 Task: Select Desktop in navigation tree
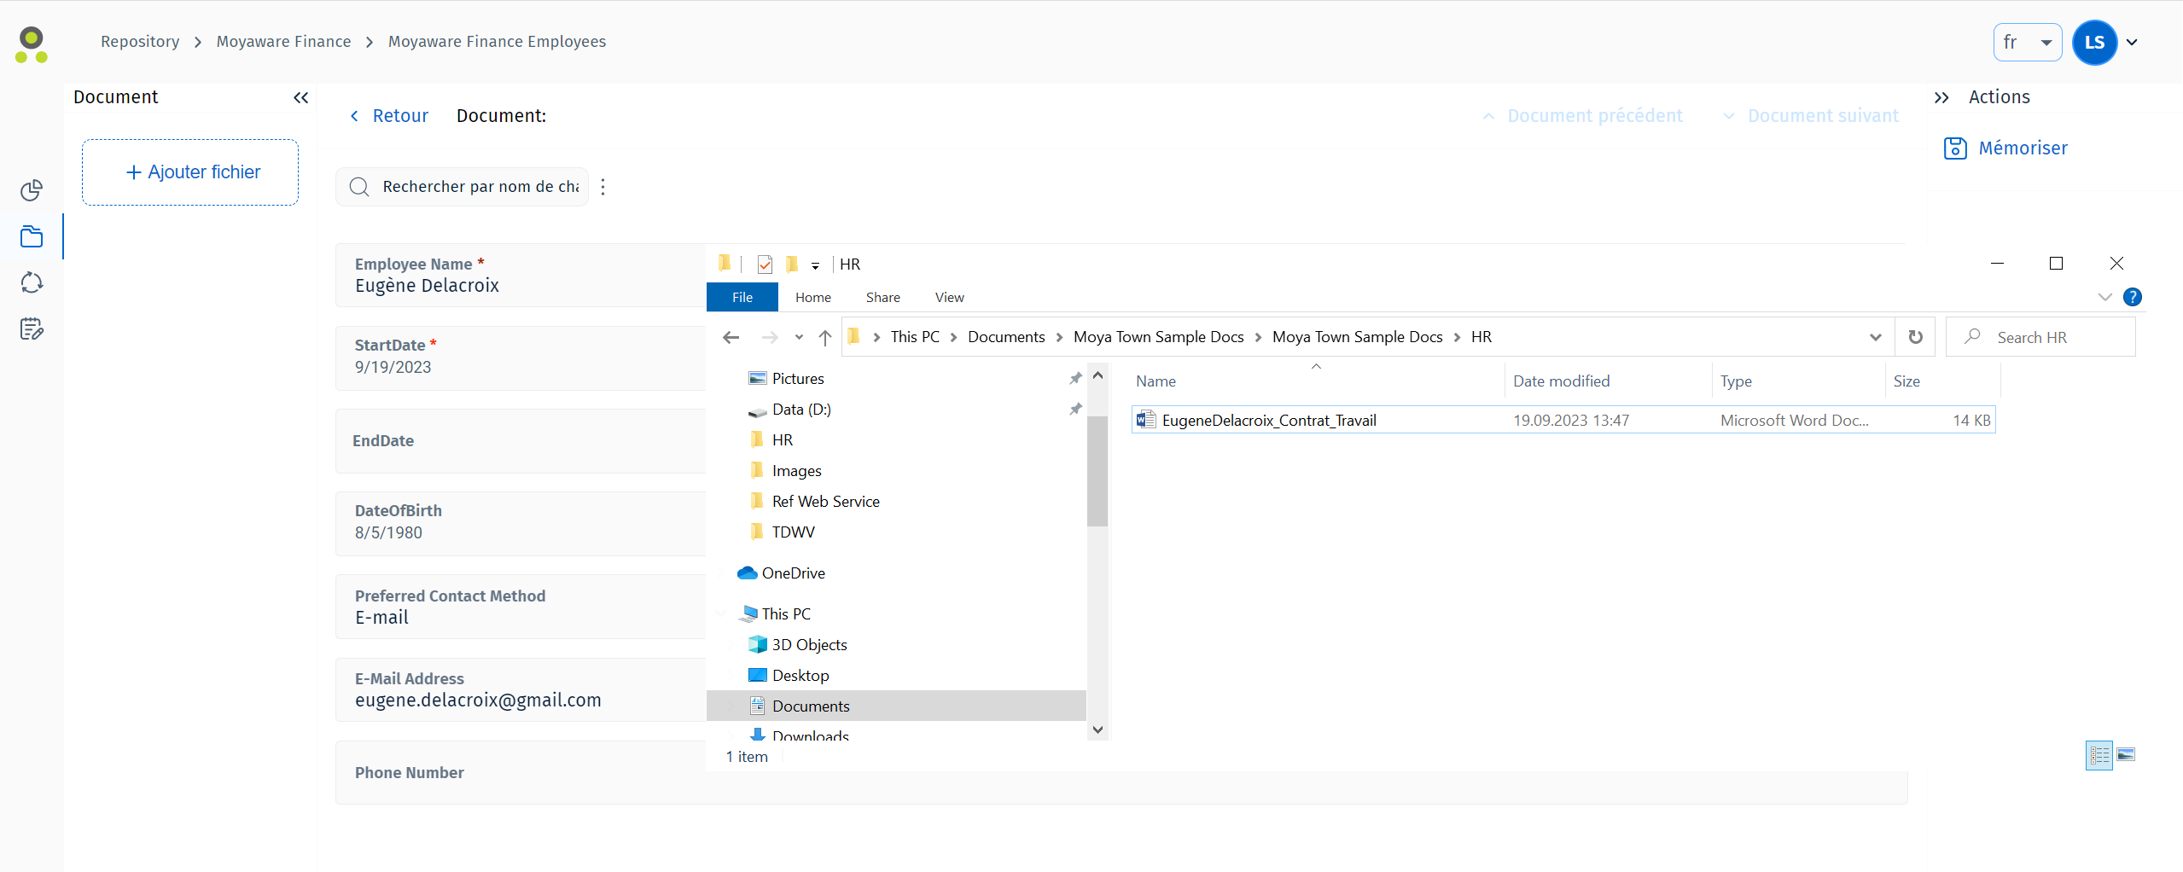(x=789, y=675)
